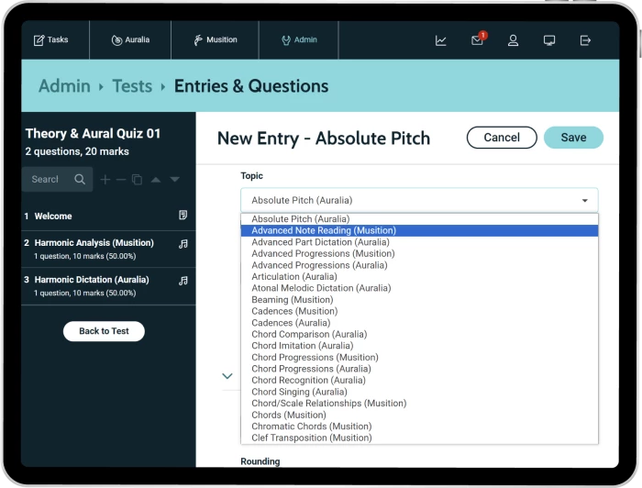Click the duplicate entry copy icon

pyautogui.click(x=137, y=180)
